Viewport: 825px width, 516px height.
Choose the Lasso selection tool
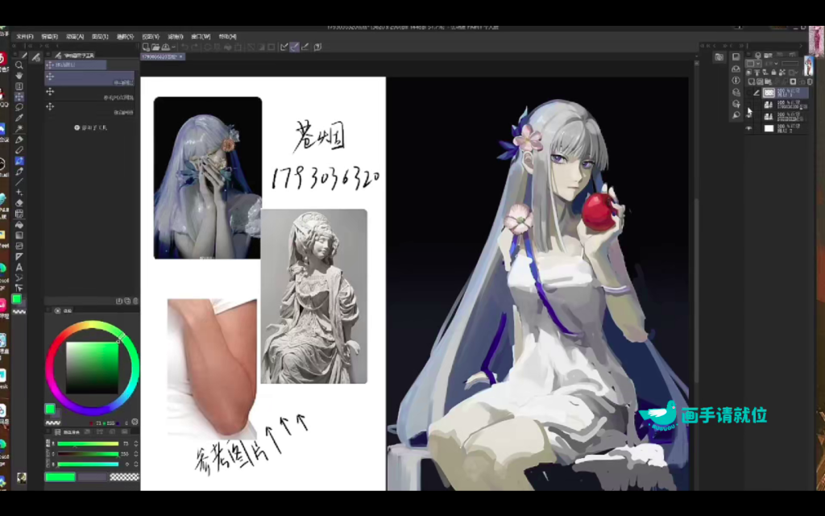point(19,107)
